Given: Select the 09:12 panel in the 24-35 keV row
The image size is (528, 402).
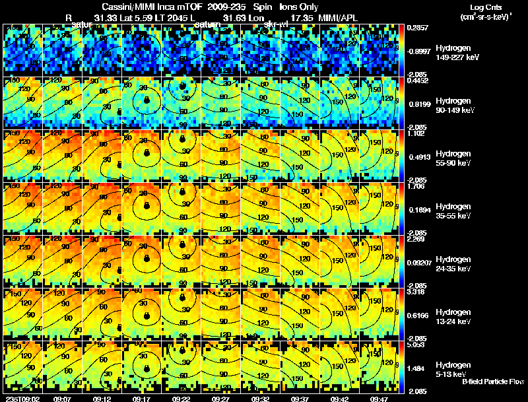Looking at the screenshot, I should (102, 262).
